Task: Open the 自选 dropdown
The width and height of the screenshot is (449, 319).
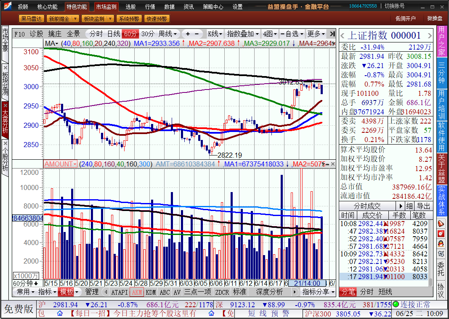Action: [x=302, y=34]
